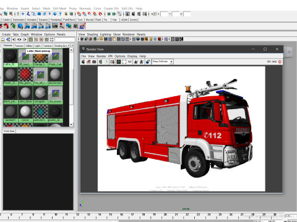297x222 pixels.
Task: Click the red curved arrow shelf icon
Action: 6,26
